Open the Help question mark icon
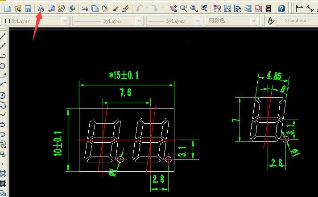The image size is (318, 197). coord(281,8)
